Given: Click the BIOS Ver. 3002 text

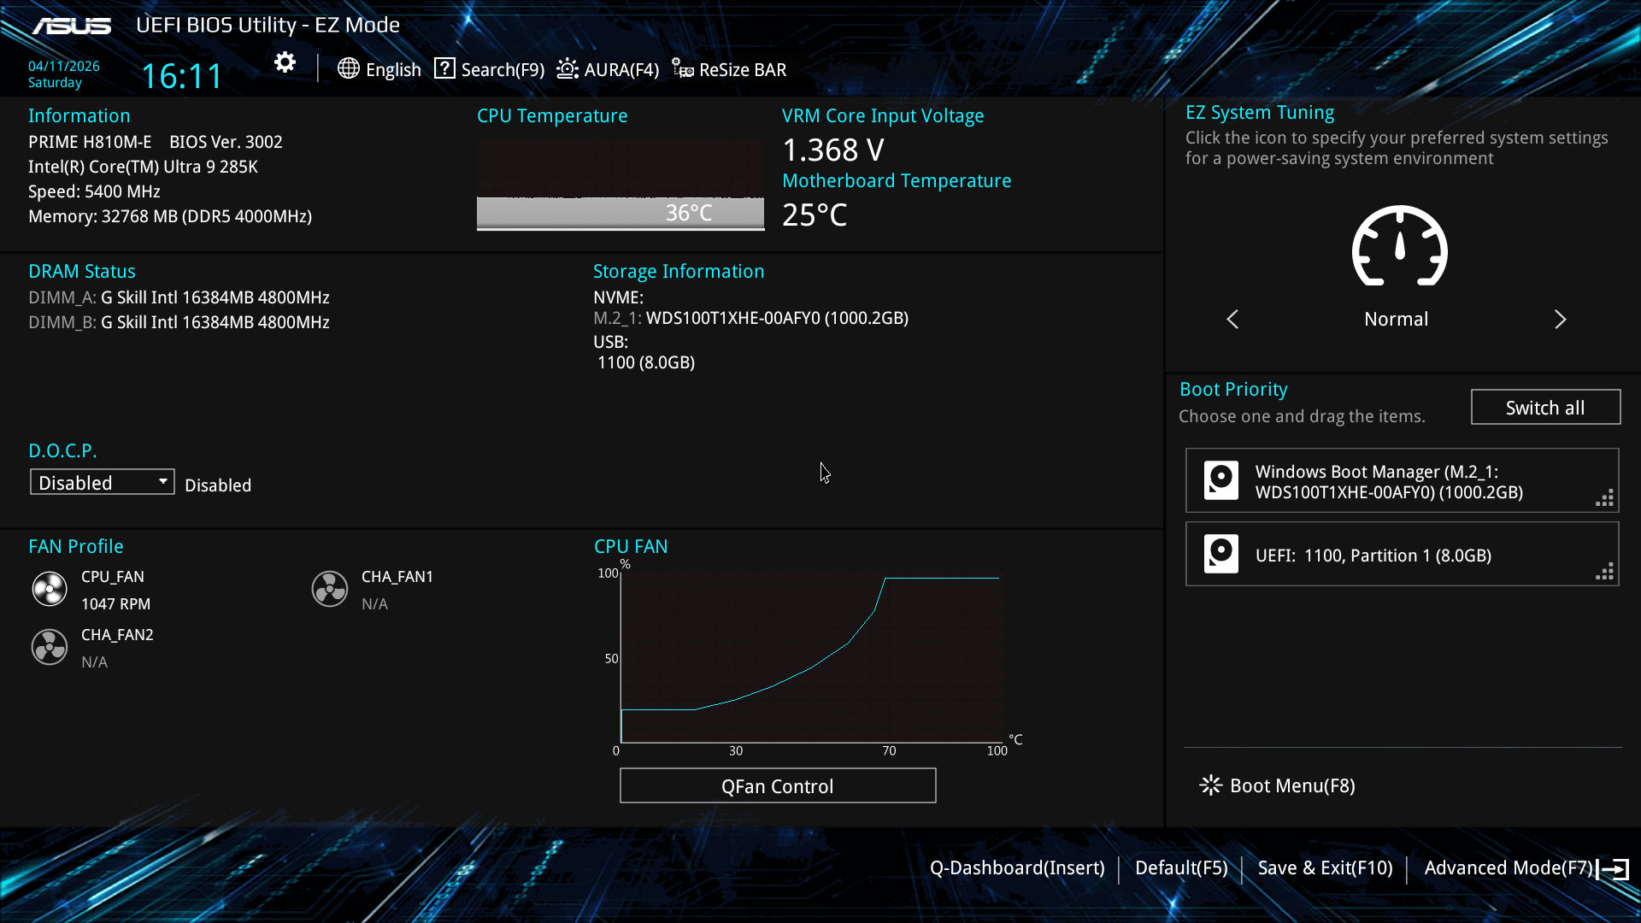Looking at the screenshot, I should (x=226, y=142).
